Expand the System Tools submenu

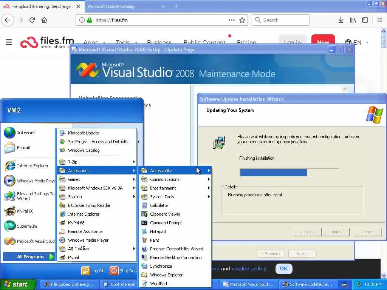(x=175, y=196)
